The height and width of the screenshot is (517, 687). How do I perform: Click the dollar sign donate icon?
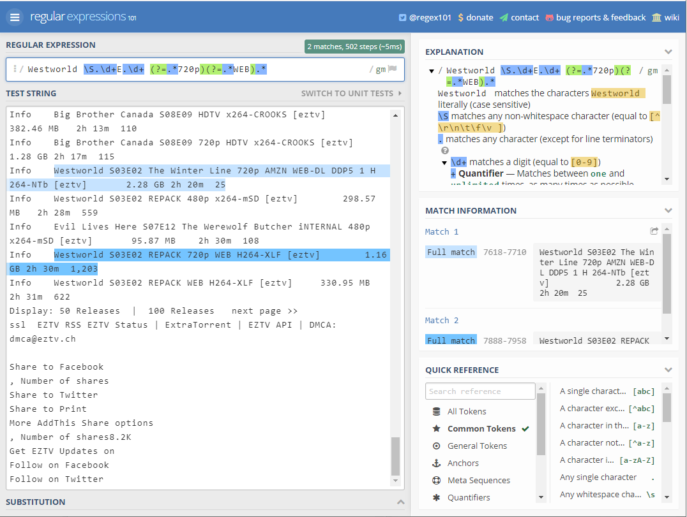click(460, 17)
